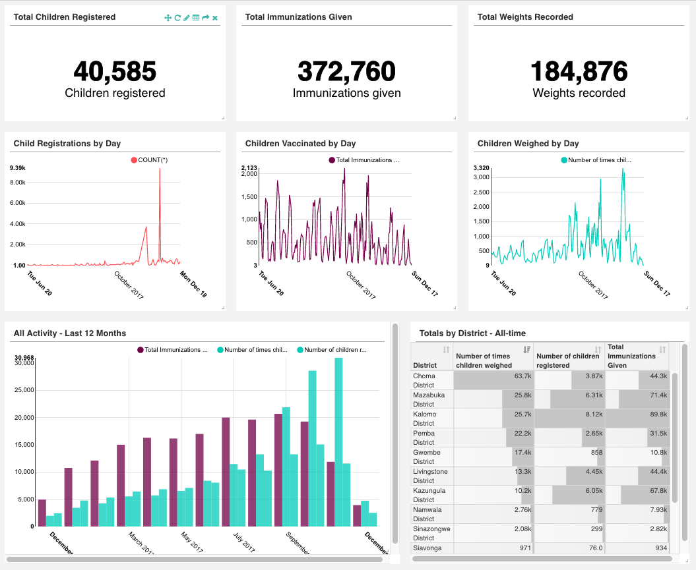Toggle Number of children r... legend in All Activity
Viewport: 696px width, 570px height.
tap(332, 350)
